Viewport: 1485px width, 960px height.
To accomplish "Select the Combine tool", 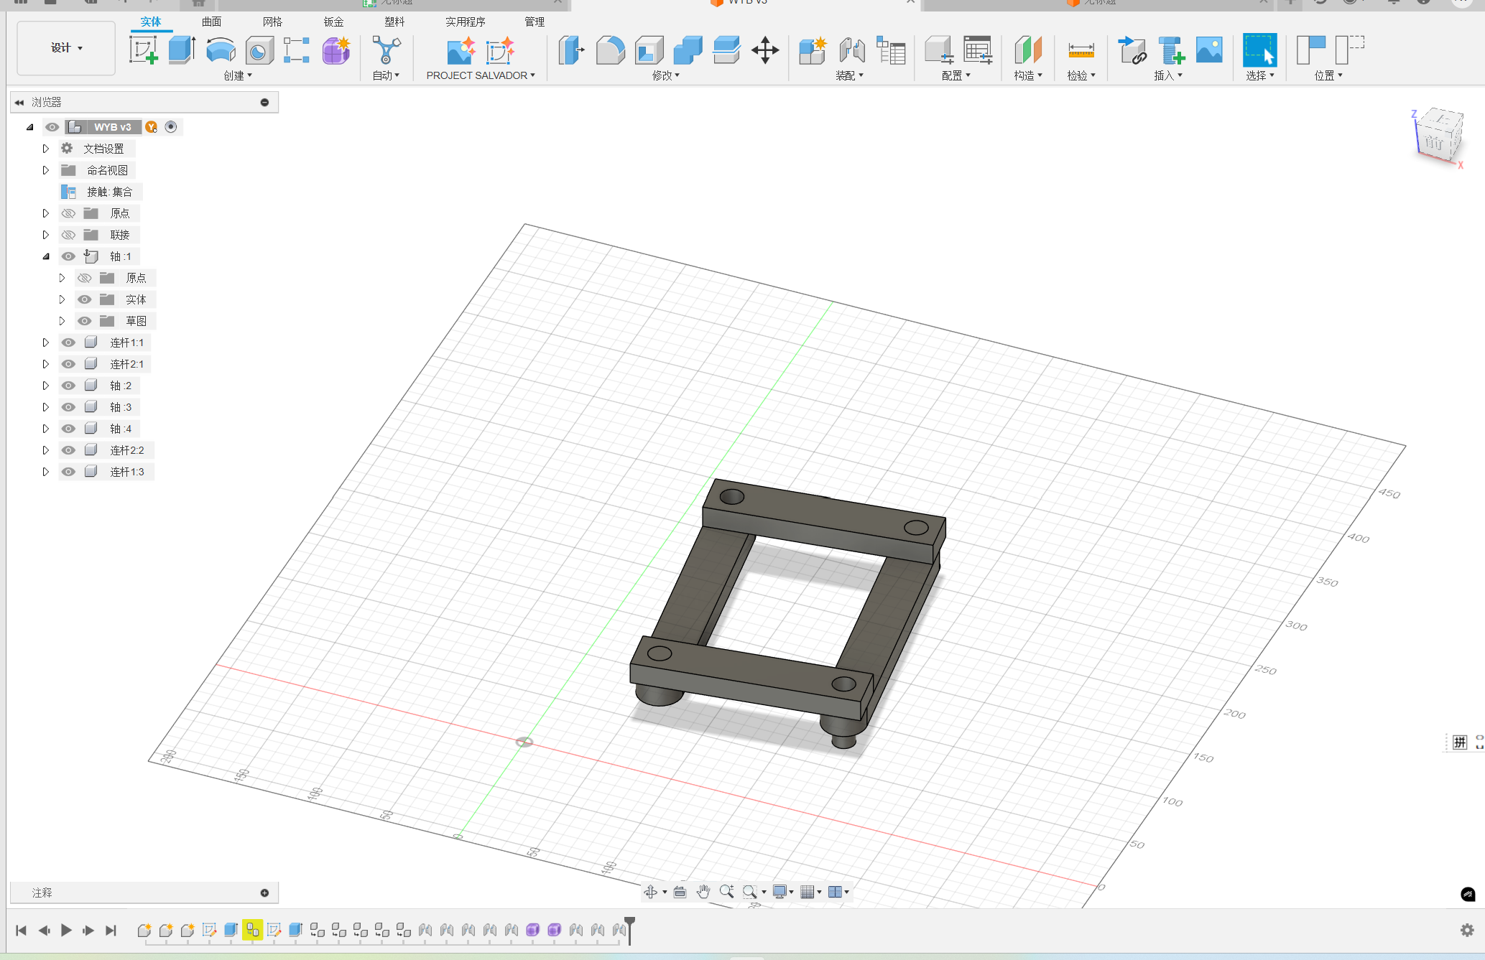I will [688, 50].
